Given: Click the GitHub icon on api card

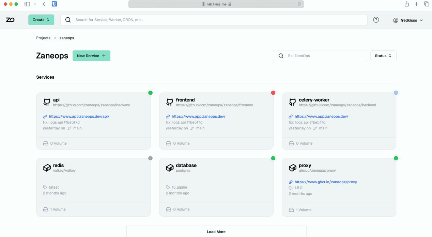Looking at the screenshot, I should [x=47, y=102].
